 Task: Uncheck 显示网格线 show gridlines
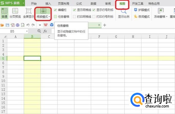coord(74,10)
